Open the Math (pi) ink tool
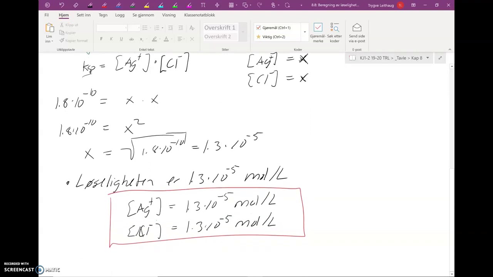493x277 pixels. pos(203,5)
